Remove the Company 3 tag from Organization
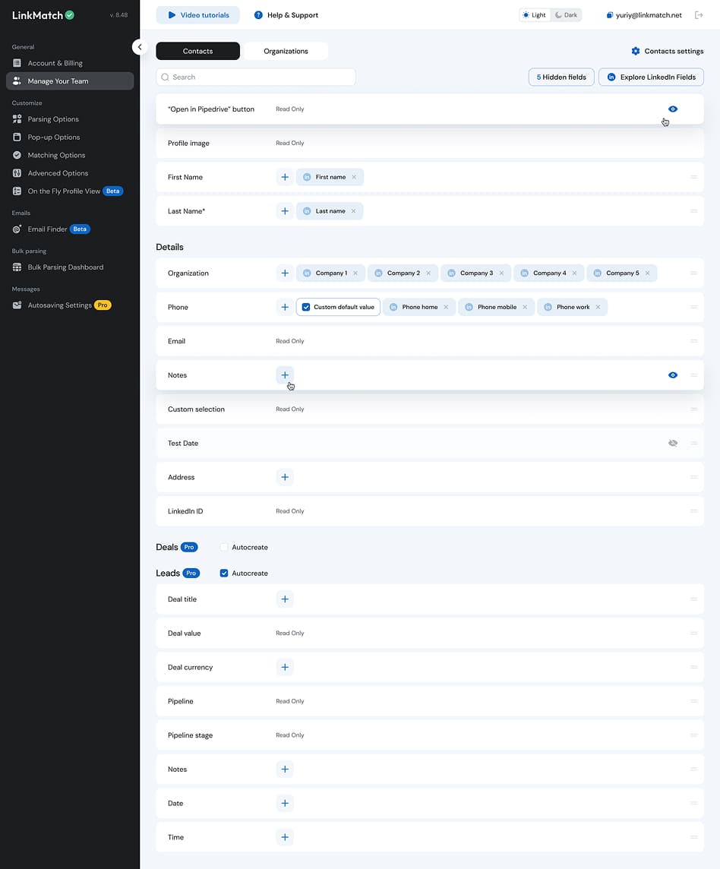The width and height of the screenshot is (720, 869). click(501, 273)
